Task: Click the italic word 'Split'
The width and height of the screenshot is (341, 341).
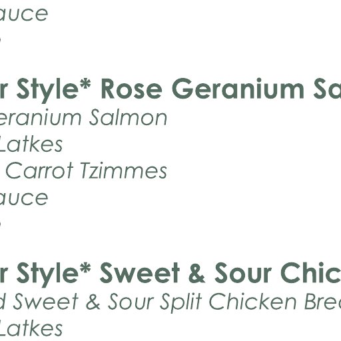Action: click(x=181, y=303)
